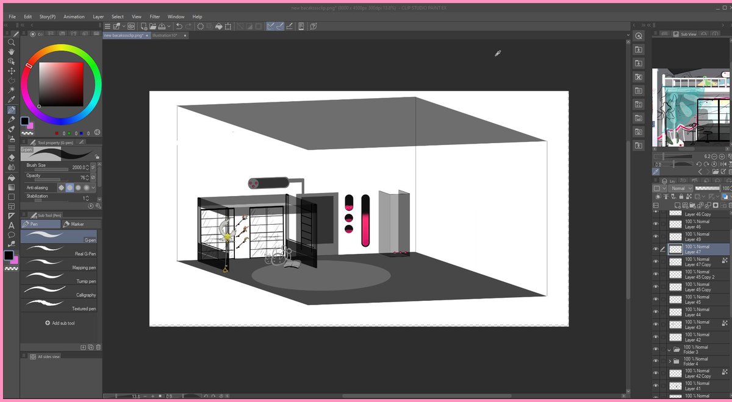Viewport: 732px width, 402px height.
Task: Click the Redo arrow in command bar
Action: coord(188,26)
